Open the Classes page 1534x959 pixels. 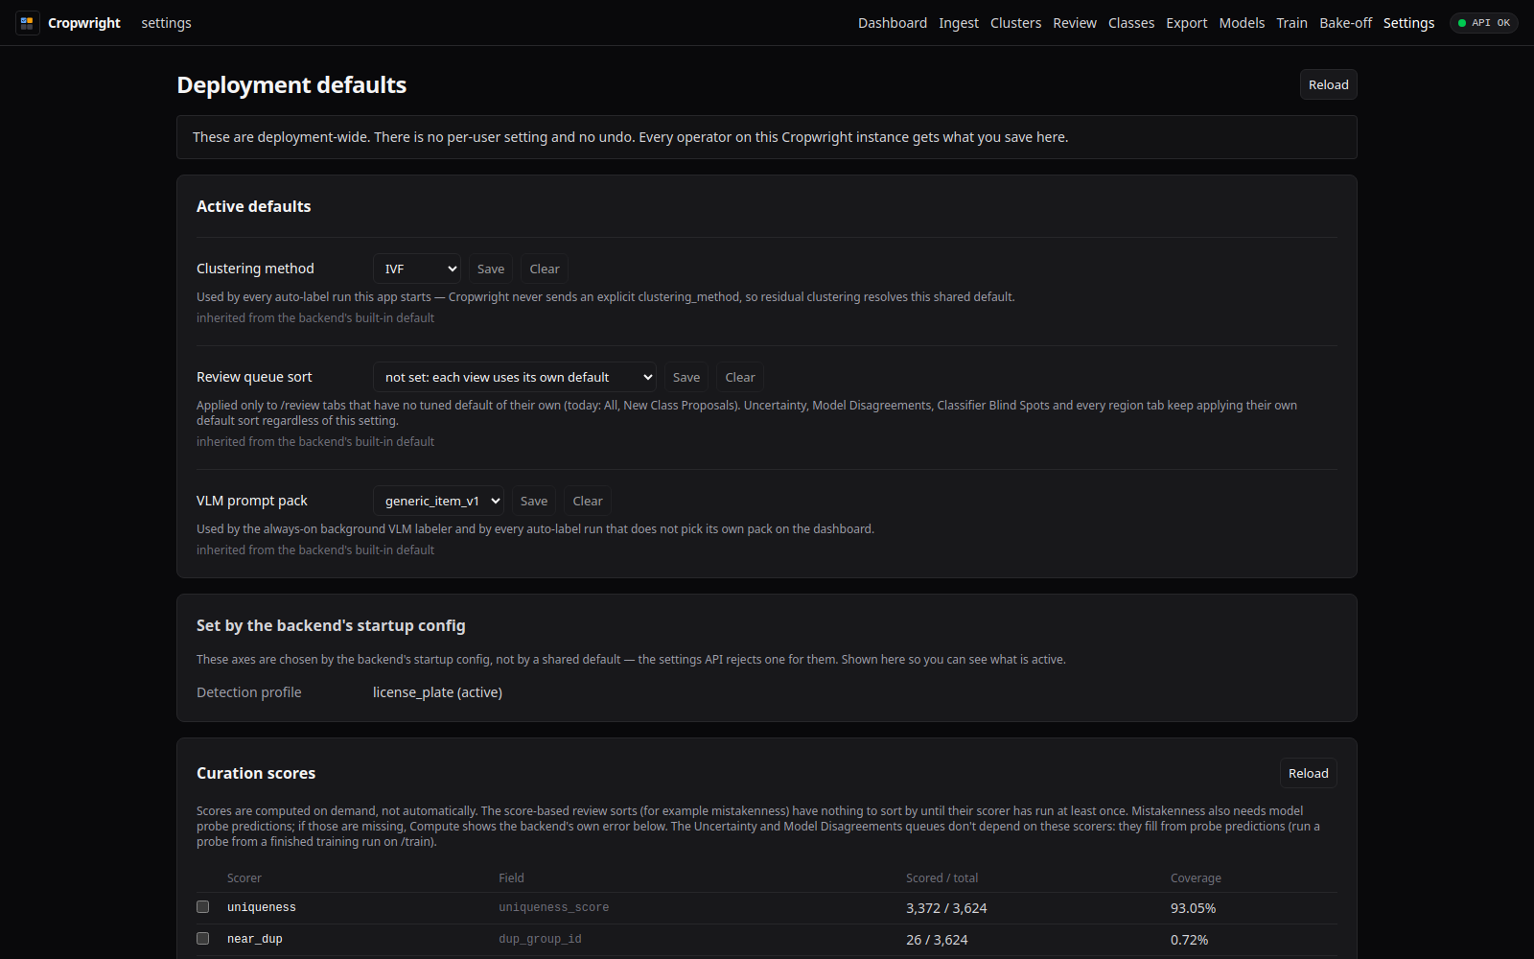[1131, 23]
